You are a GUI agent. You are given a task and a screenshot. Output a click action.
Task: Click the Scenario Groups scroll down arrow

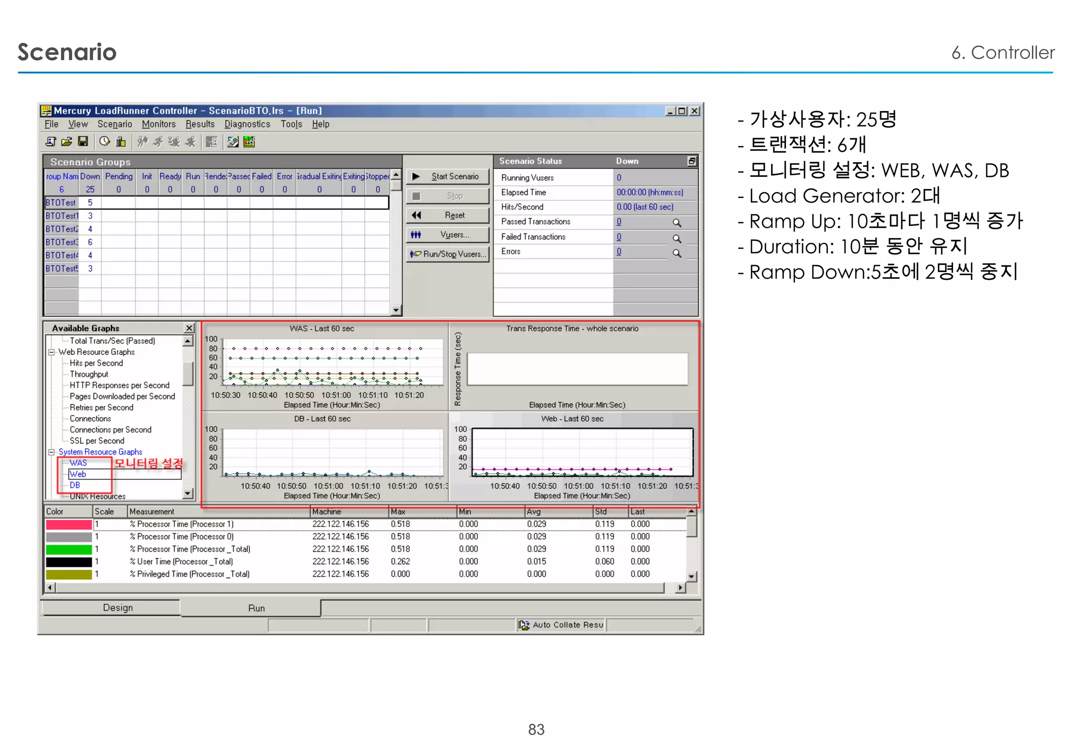pos(396,310)
